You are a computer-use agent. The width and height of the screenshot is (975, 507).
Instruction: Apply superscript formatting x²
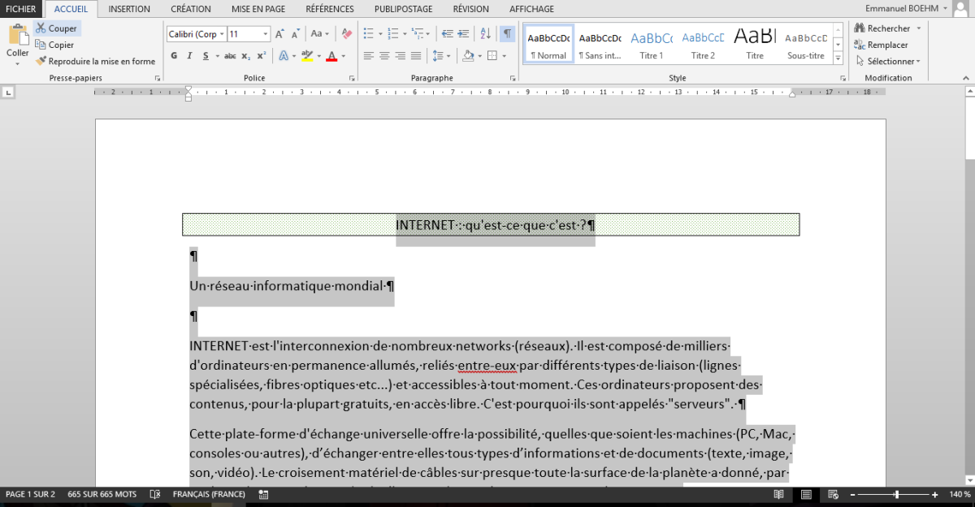point(261,55)
